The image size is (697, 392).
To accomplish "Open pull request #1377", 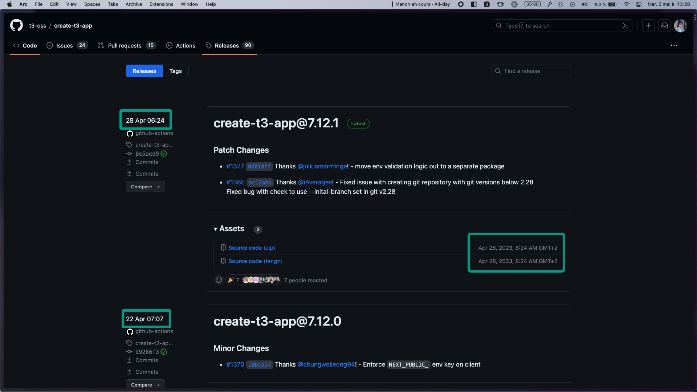I will coord(235,166).
